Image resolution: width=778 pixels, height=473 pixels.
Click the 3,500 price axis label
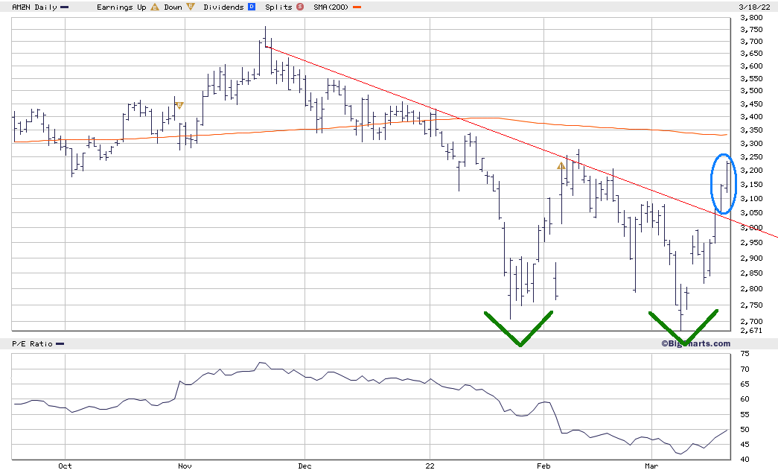pyautogui.click(x=751, y=90)
